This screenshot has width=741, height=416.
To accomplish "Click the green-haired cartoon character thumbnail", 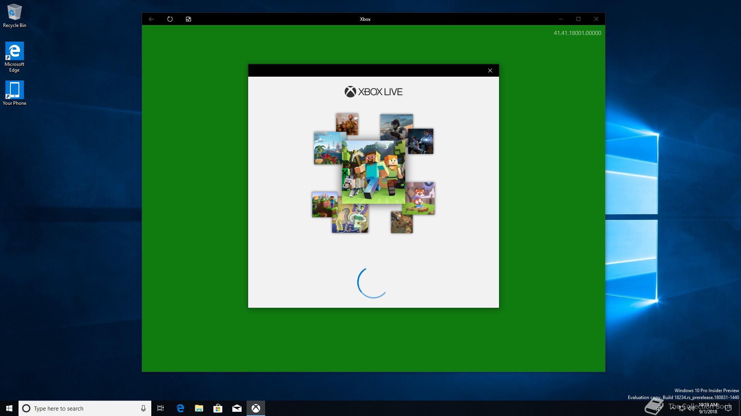I will click(350, 218).
